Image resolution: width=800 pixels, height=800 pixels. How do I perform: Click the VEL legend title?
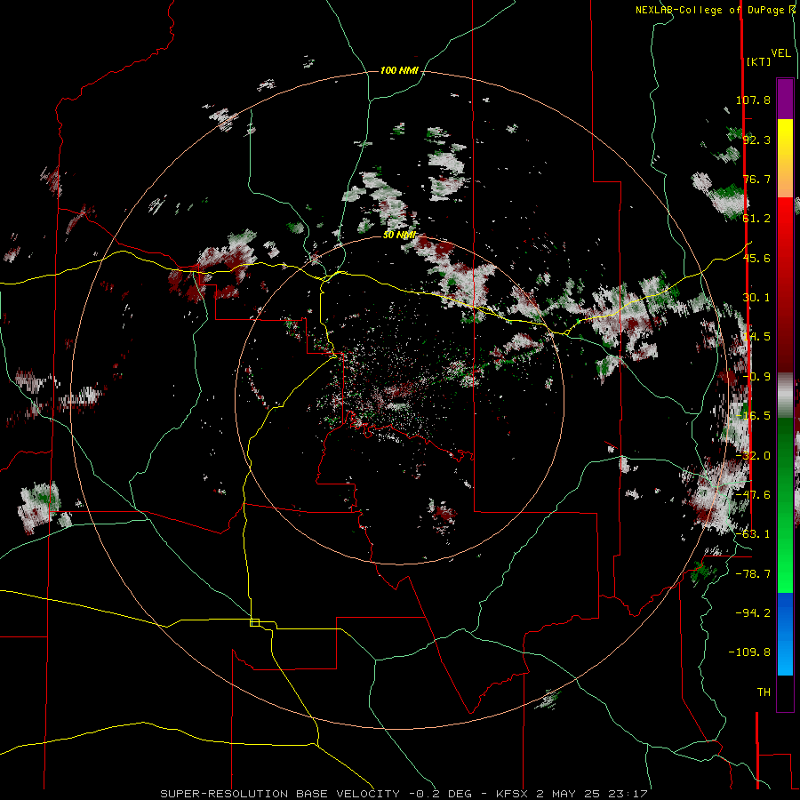tap(780, 53)
